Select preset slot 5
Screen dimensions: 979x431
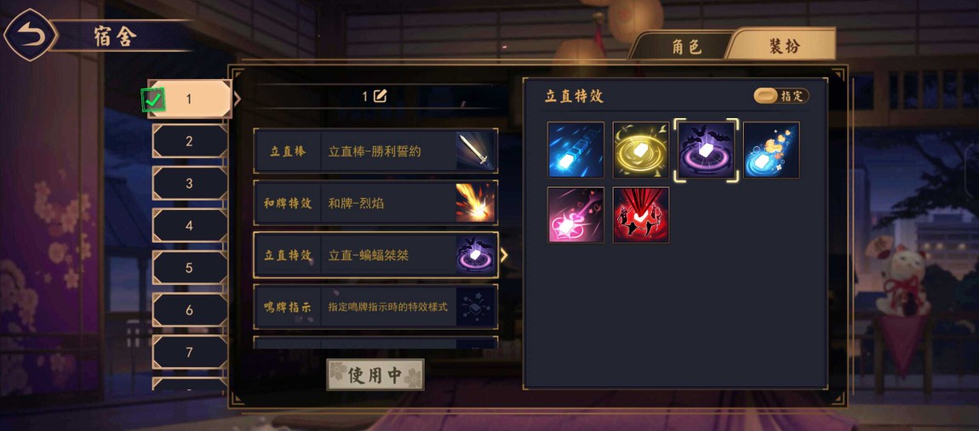click(x=190, y=268)
